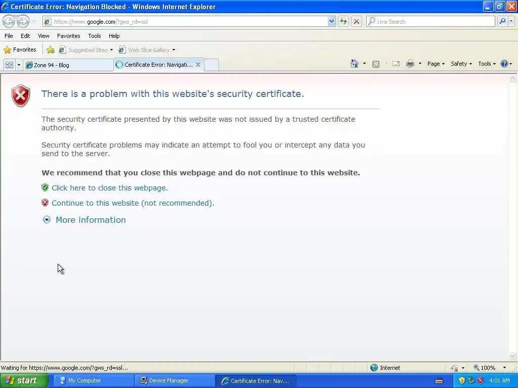Click the Back navigation arrow
518x388 pixels.
pyautogui.click(x=9, y=21)
